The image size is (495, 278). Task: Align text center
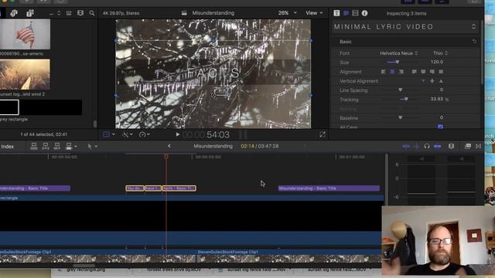(x=392, y=72)
